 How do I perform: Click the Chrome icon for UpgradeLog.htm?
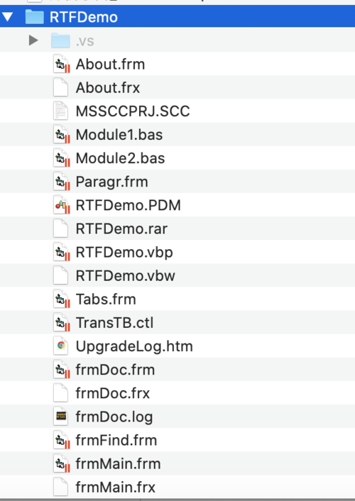tap(61, 346)
